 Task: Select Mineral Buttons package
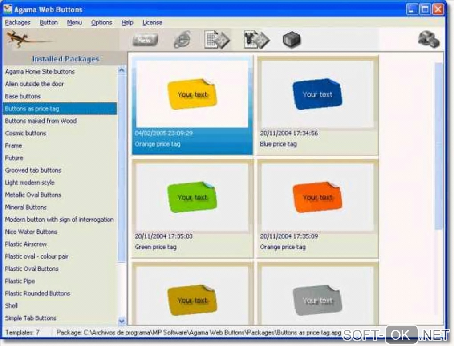60,207
